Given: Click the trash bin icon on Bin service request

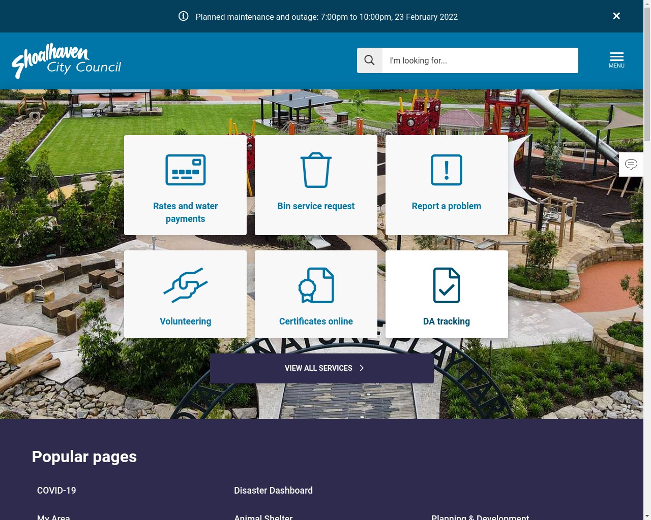Looking at the screenshot, I should [316, 170].
